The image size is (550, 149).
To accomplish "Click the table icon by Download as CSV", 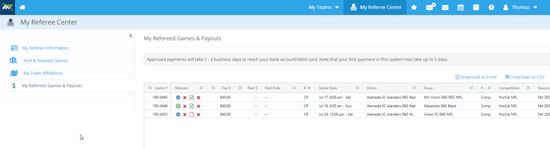I will click(507, 77).
